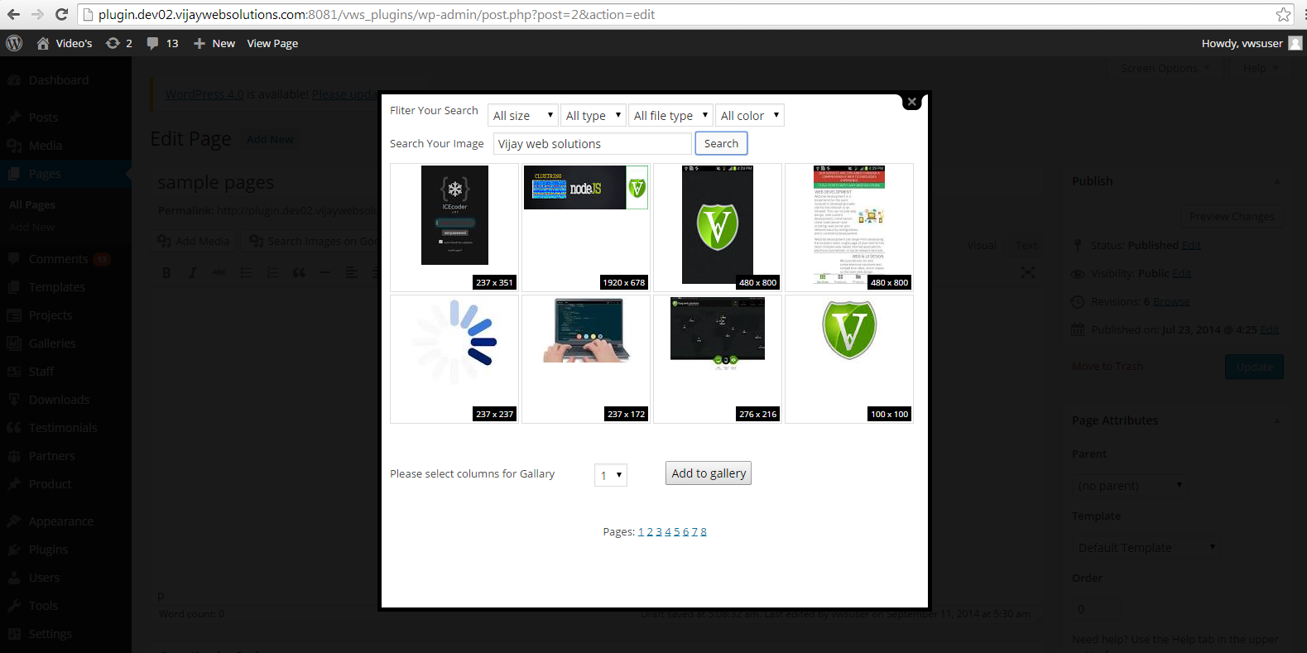Select the loading spinner 237 x 237 thumbnail
Viewport: 1307px width, 653px height.
click(x=454, y=359)
